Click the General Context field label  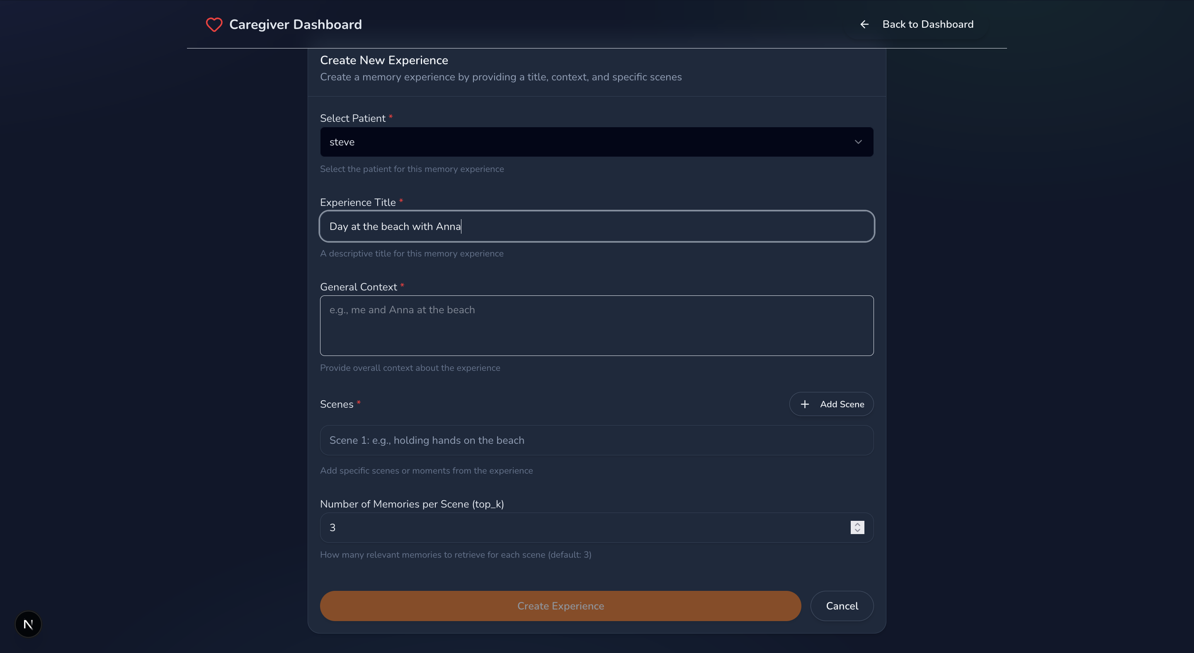pos(358,287)
